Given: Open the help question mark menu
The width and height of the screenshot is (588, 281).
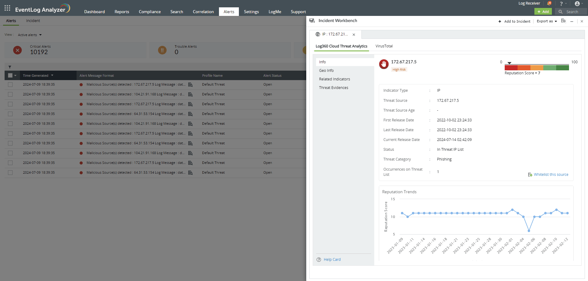Looking at the screenshot, I should [562, 3].
